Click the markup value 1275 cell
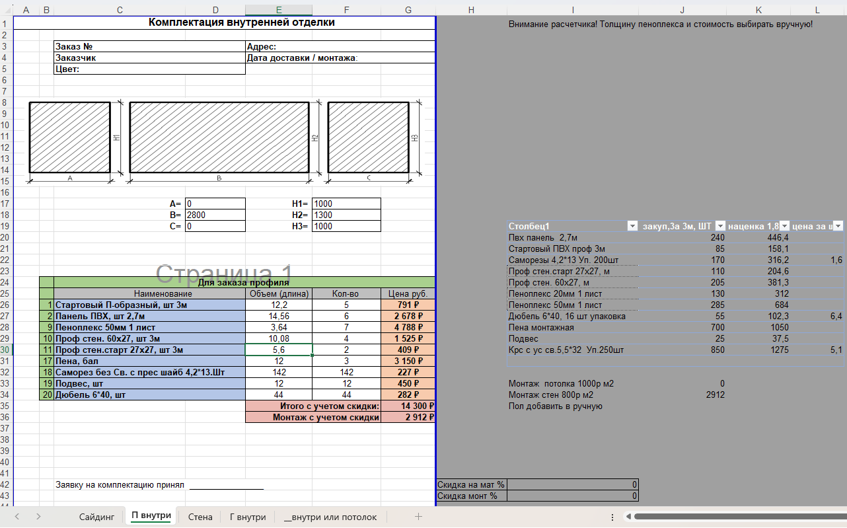This screenshot has width=847, height=528. pos(758,350)
